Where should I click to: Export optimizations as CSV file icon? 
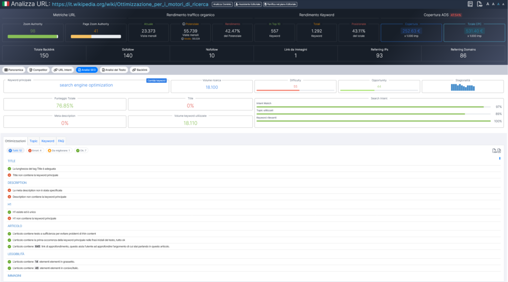pyautogui.click(x=495, y=151)
